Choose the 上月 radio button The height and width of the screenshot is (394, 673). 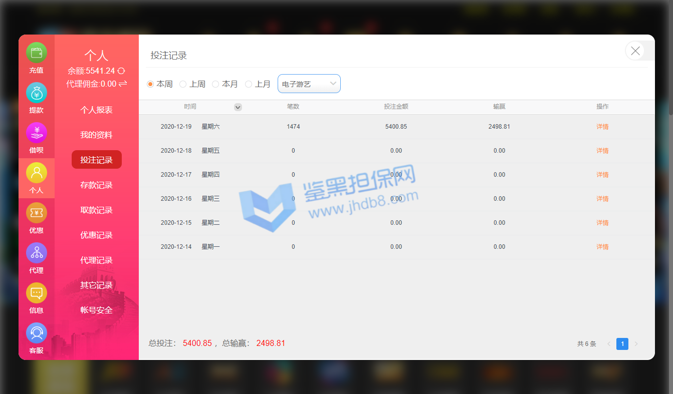[x=249, y=84]
